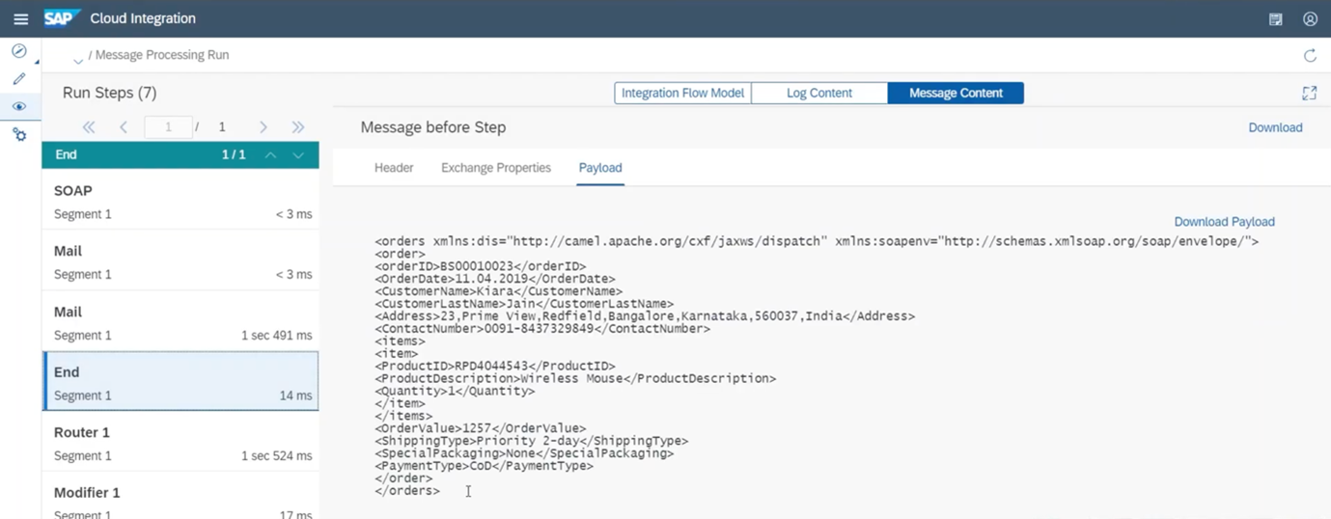Expand message content to full screen
Viewport: 1331px width, 519px height.
tap(1309, 94)
